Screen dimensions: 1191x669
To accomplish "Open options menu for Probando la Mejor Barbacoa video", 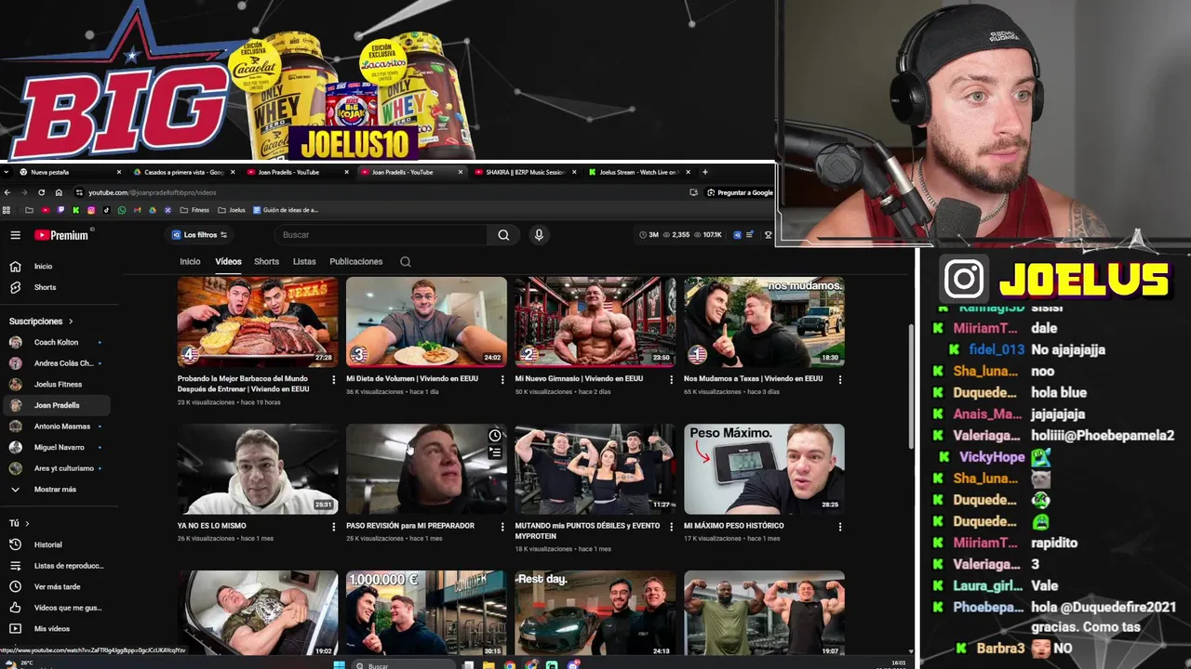I will [333, 379].
